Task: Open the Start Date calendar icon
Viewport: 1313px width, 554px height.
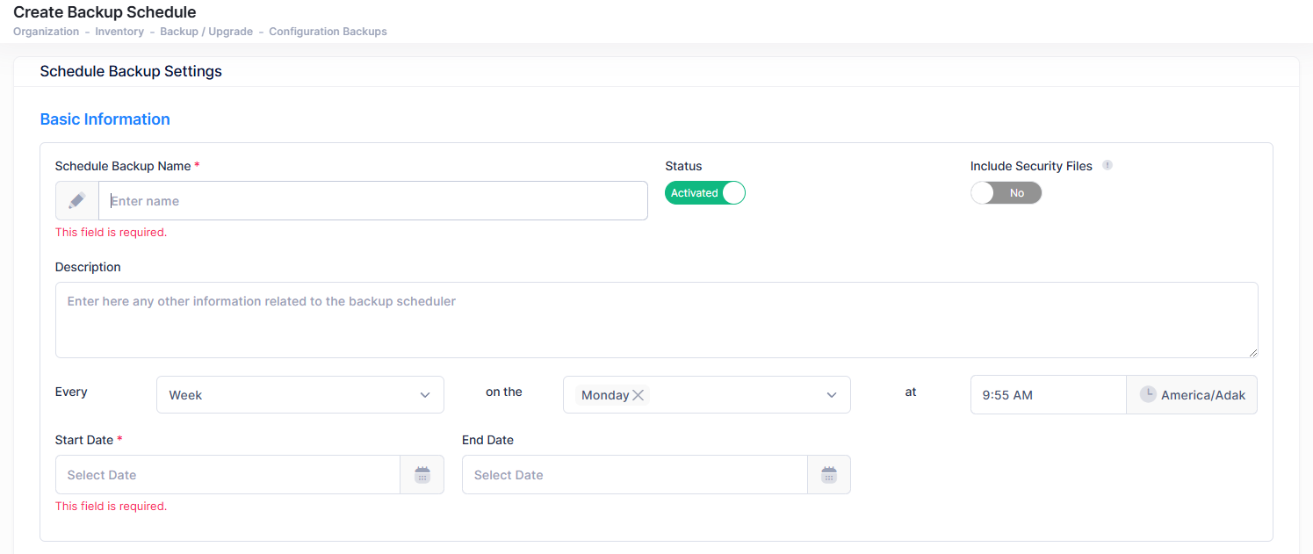Action: 422,475
